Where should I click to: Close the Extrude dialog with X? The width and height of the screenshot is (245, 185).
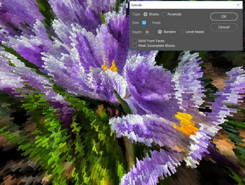[x=238, y=5]
